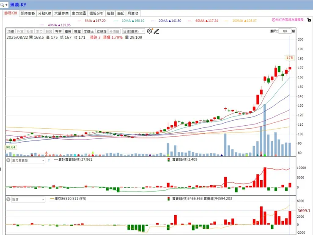The image size is (313, 235).
Task: Click the magnifier add-stock icon
Action: pos(4,5)
